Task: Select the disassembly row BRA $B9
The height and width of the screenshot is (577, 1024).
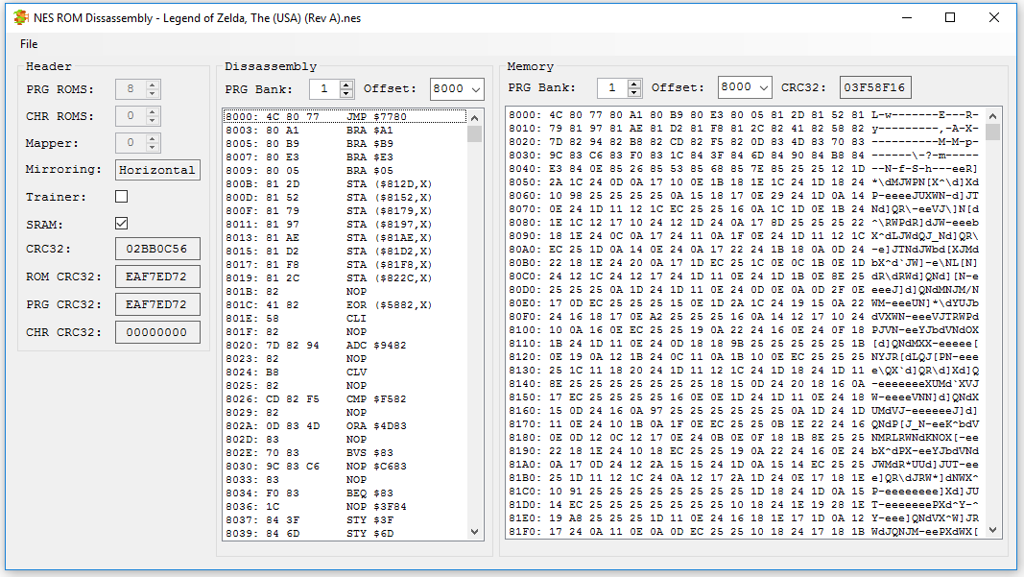Action: (345, 144)
